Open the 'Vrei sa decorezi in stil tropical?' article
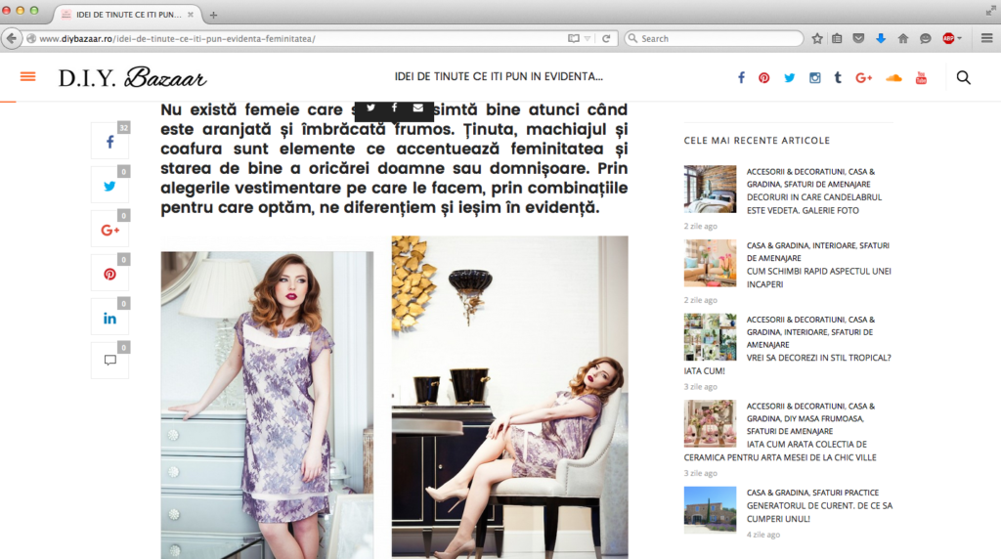Screen dimensions: 1001x559 tap(819, 358)
